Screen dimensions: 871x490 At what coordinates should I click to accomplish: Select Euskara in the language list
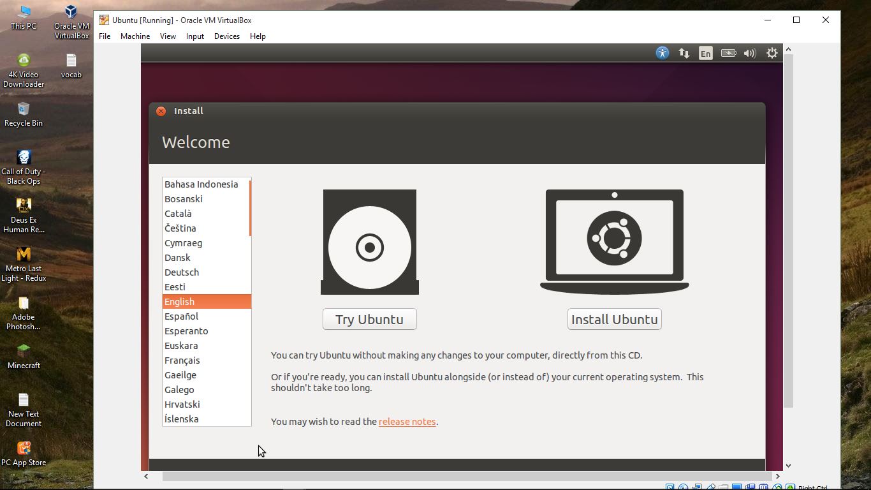pyautogui.click(x=206, y=346)
